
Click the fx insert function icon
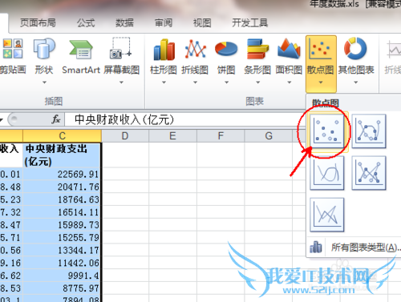point(56,119)
